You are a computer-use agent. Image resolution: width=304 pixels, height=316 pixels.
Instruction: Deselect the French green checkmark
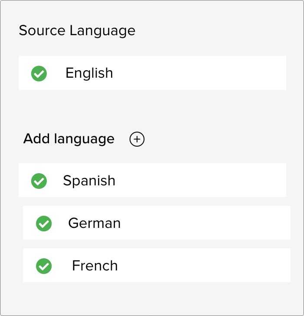pyautogui.click(x=43, y=266)
